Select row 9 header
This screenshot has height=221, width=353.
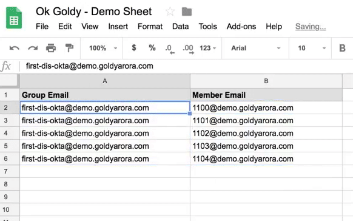coord(10,197)
